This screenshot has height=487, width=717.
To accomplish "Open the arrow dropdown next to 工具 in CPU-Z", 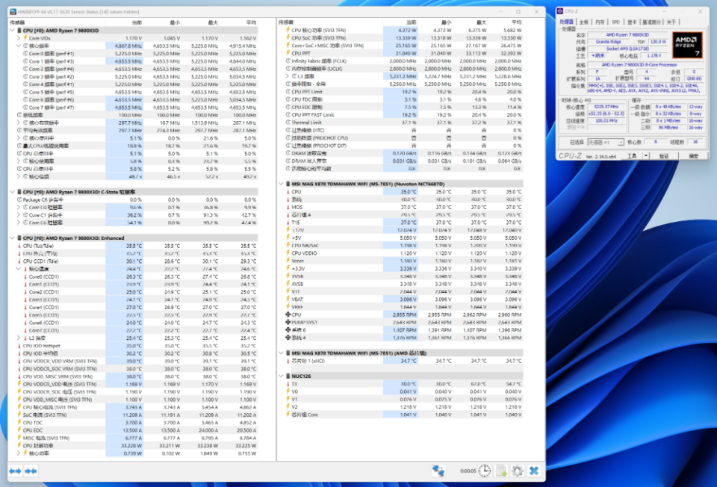I will [645, 156].
